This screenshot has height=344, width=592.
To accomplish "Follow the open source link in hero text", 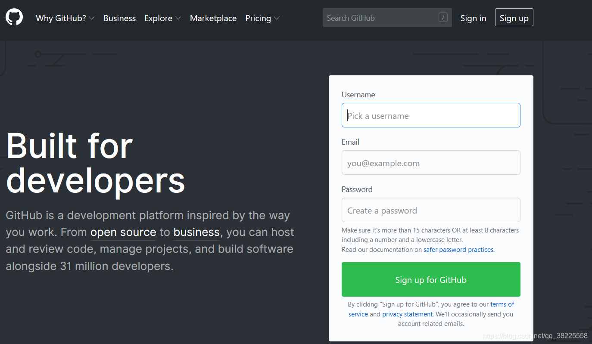I will [x=123, y=232].
